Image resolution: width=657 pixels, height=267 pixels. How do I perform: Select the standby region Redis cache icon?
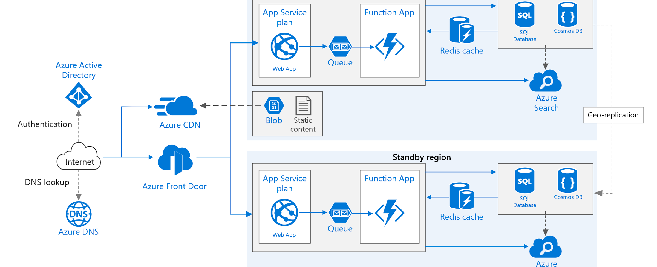(462, 196)
